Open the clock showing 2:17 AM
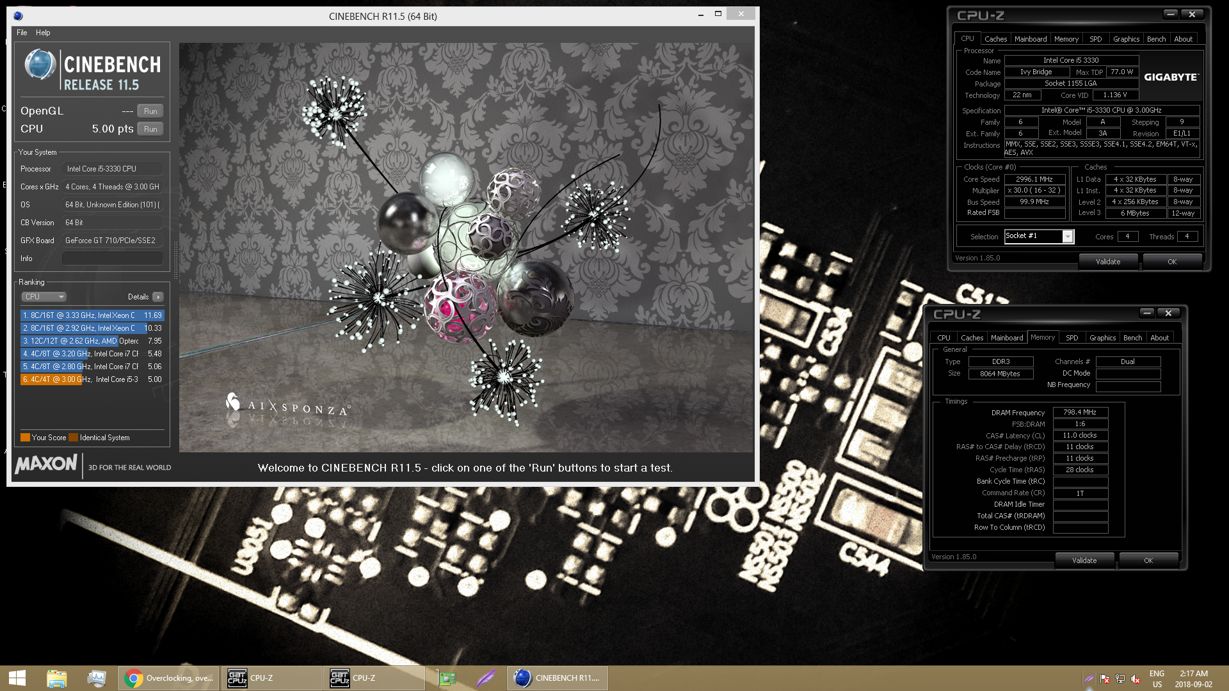1229x691 pixels. click(x=1193, y=679)
